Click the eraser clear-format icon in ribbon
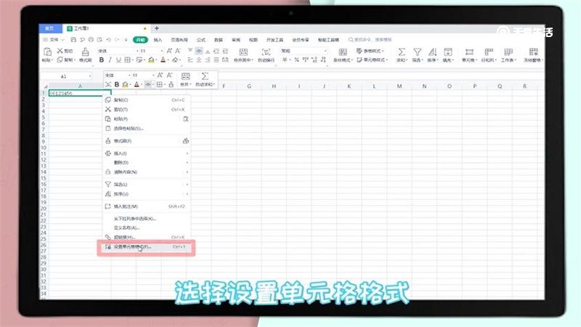The image size is (581, 327). point(175,60)
